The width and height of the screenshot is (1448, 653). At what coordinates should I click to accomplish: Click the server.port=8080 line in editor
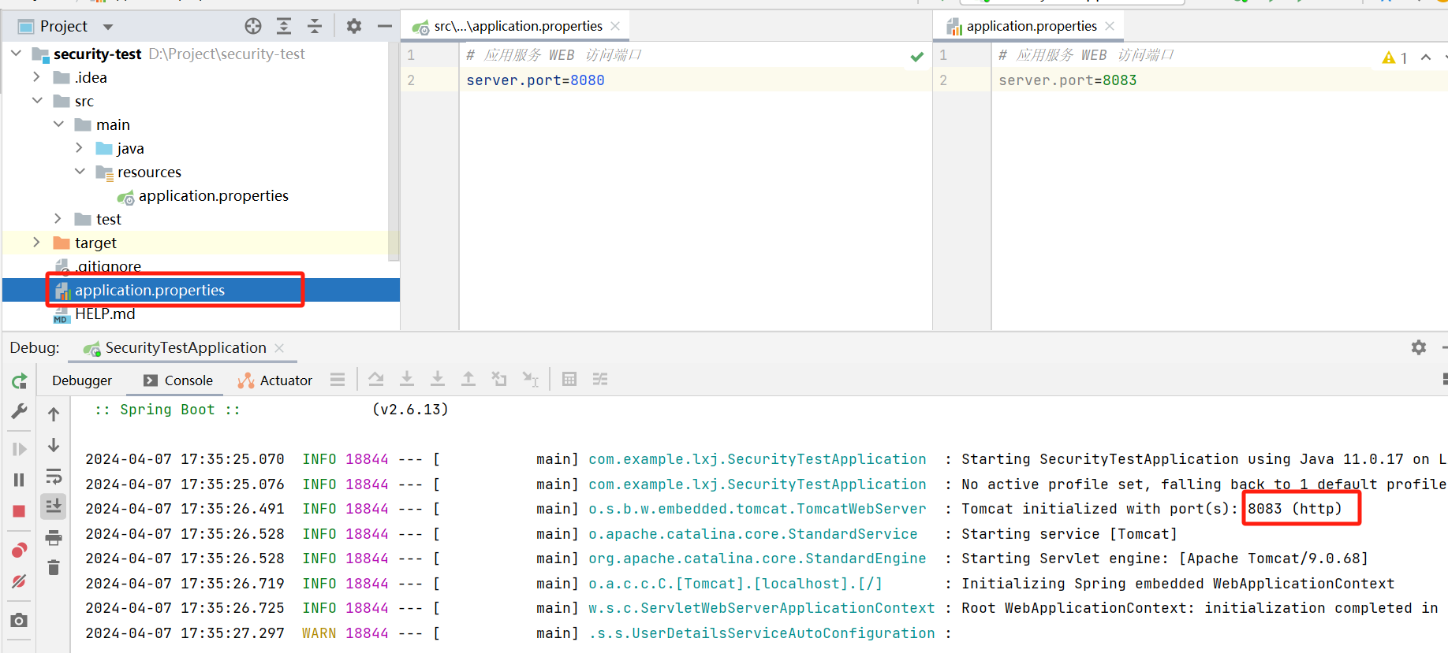pos(535,80)
